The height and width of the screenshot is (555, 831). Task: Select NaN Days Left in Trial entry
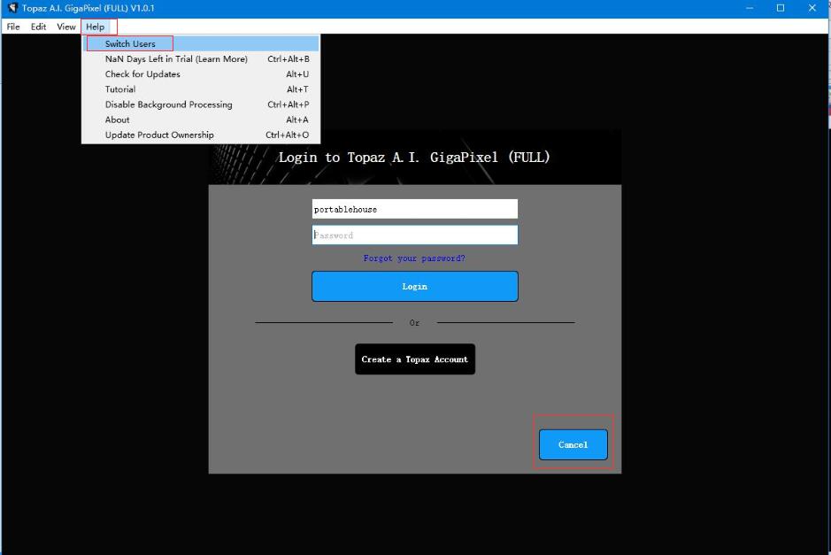202,58
